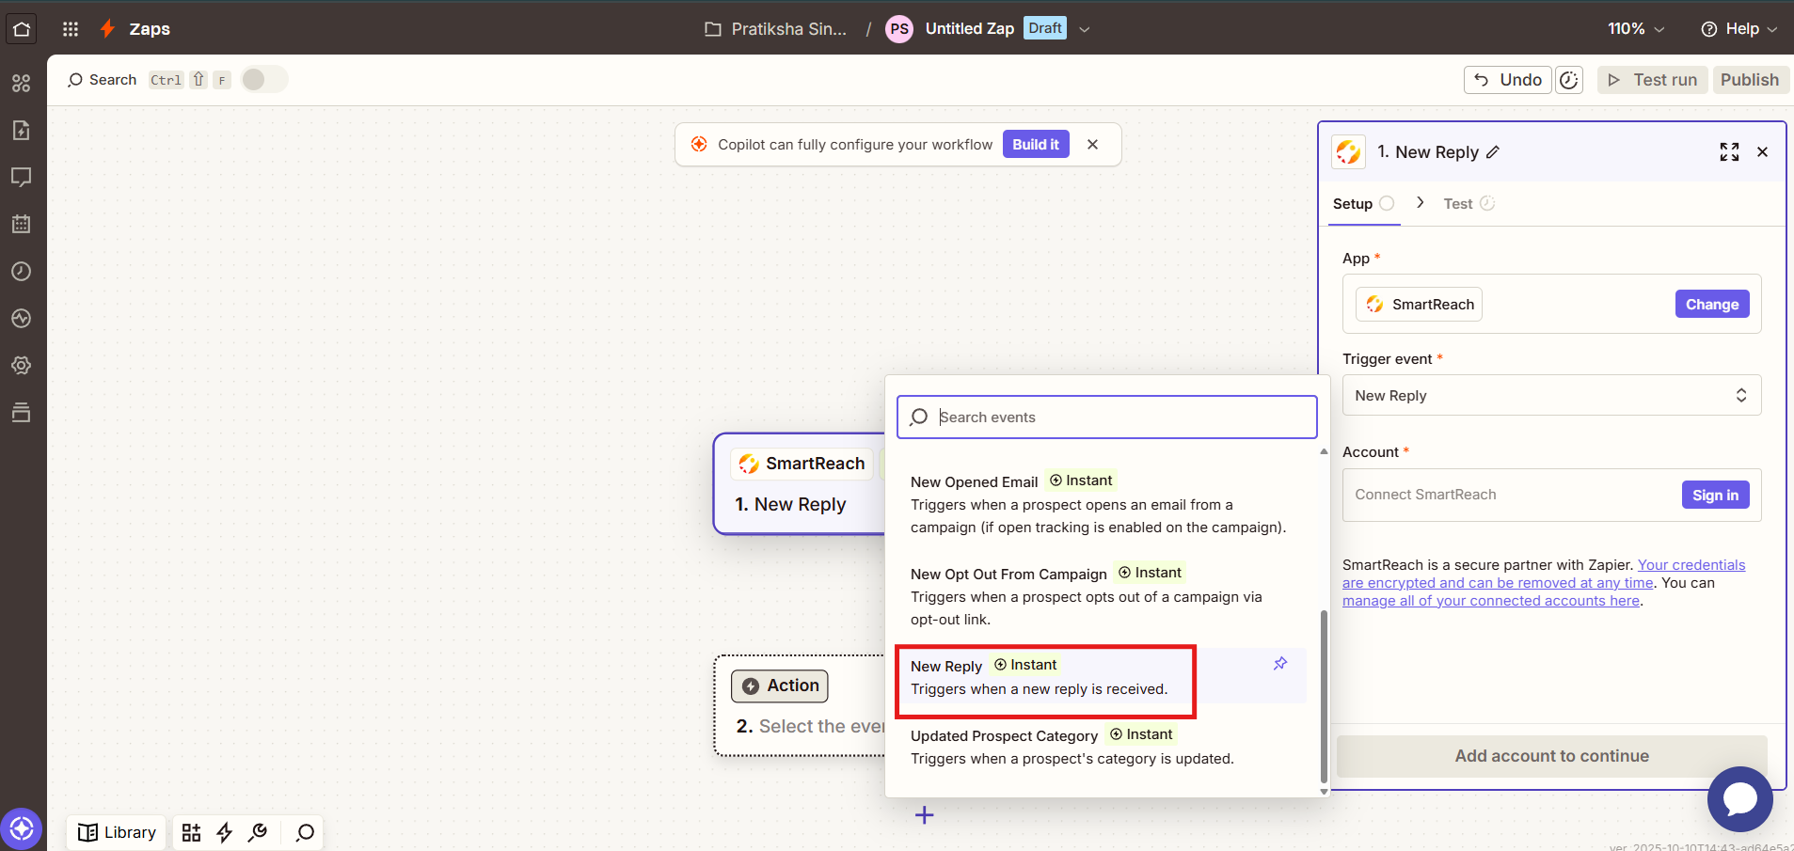The image size is (1794, 851).
Task: Click the plus icon to add a step
Action: pyautogui.click(x=925, y=815)
